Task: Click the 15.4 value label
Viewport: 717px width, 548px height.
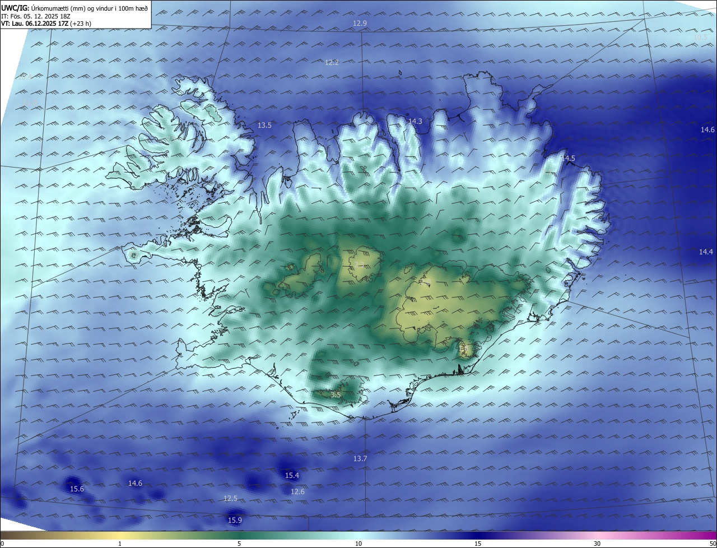Action: [292, 476]
